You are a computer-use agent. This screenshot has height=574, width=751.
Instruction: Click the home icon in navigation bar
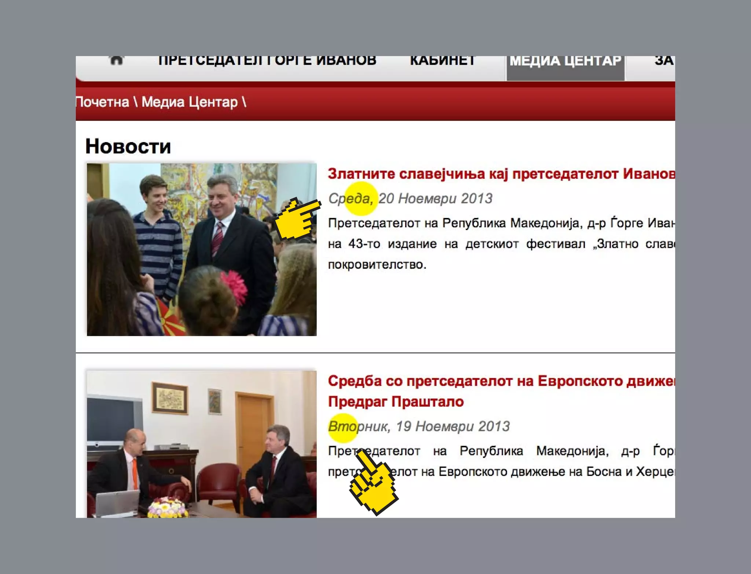click(x=116, y=61)
